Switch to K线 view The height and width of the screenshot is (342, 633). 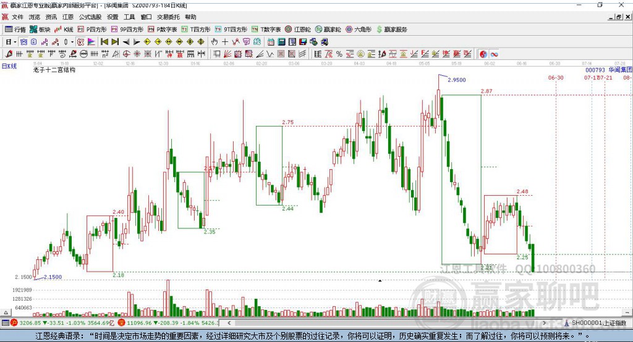(64, 30)
